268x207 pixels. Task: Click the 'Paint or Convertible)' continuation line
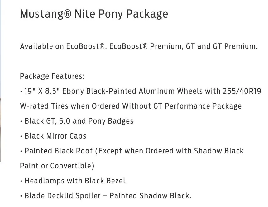pyautogui.click(x=57, y=166)
